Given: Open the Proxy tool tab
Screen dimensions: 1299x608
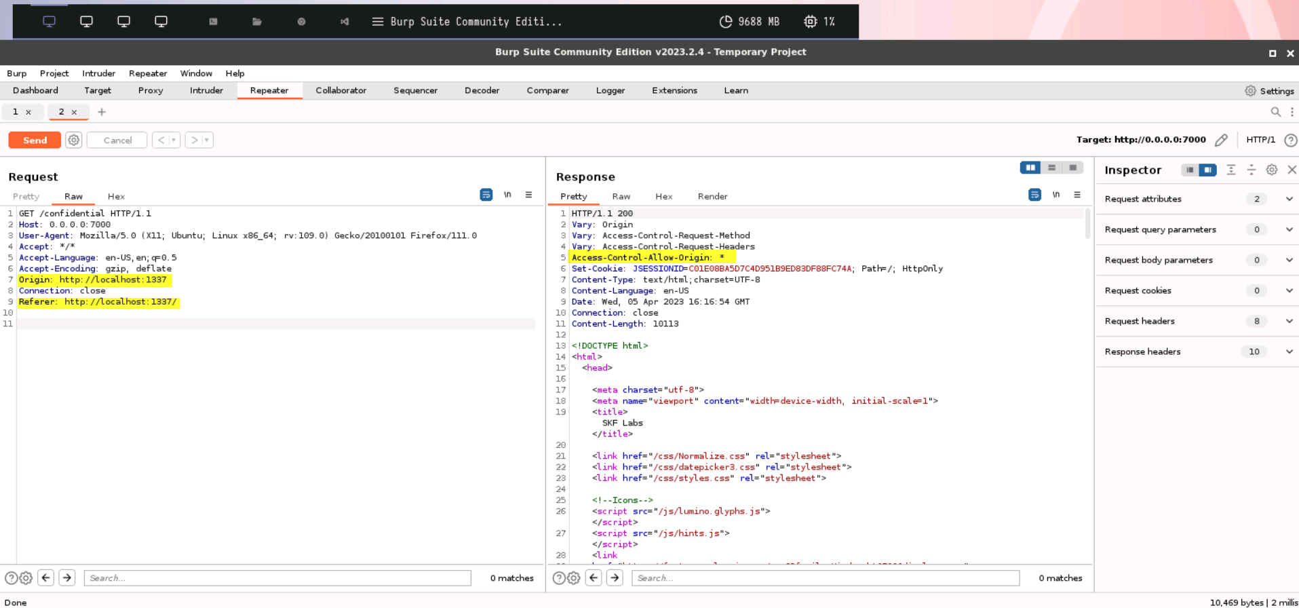Looking at the screenshot, I should tap(150, 90).
